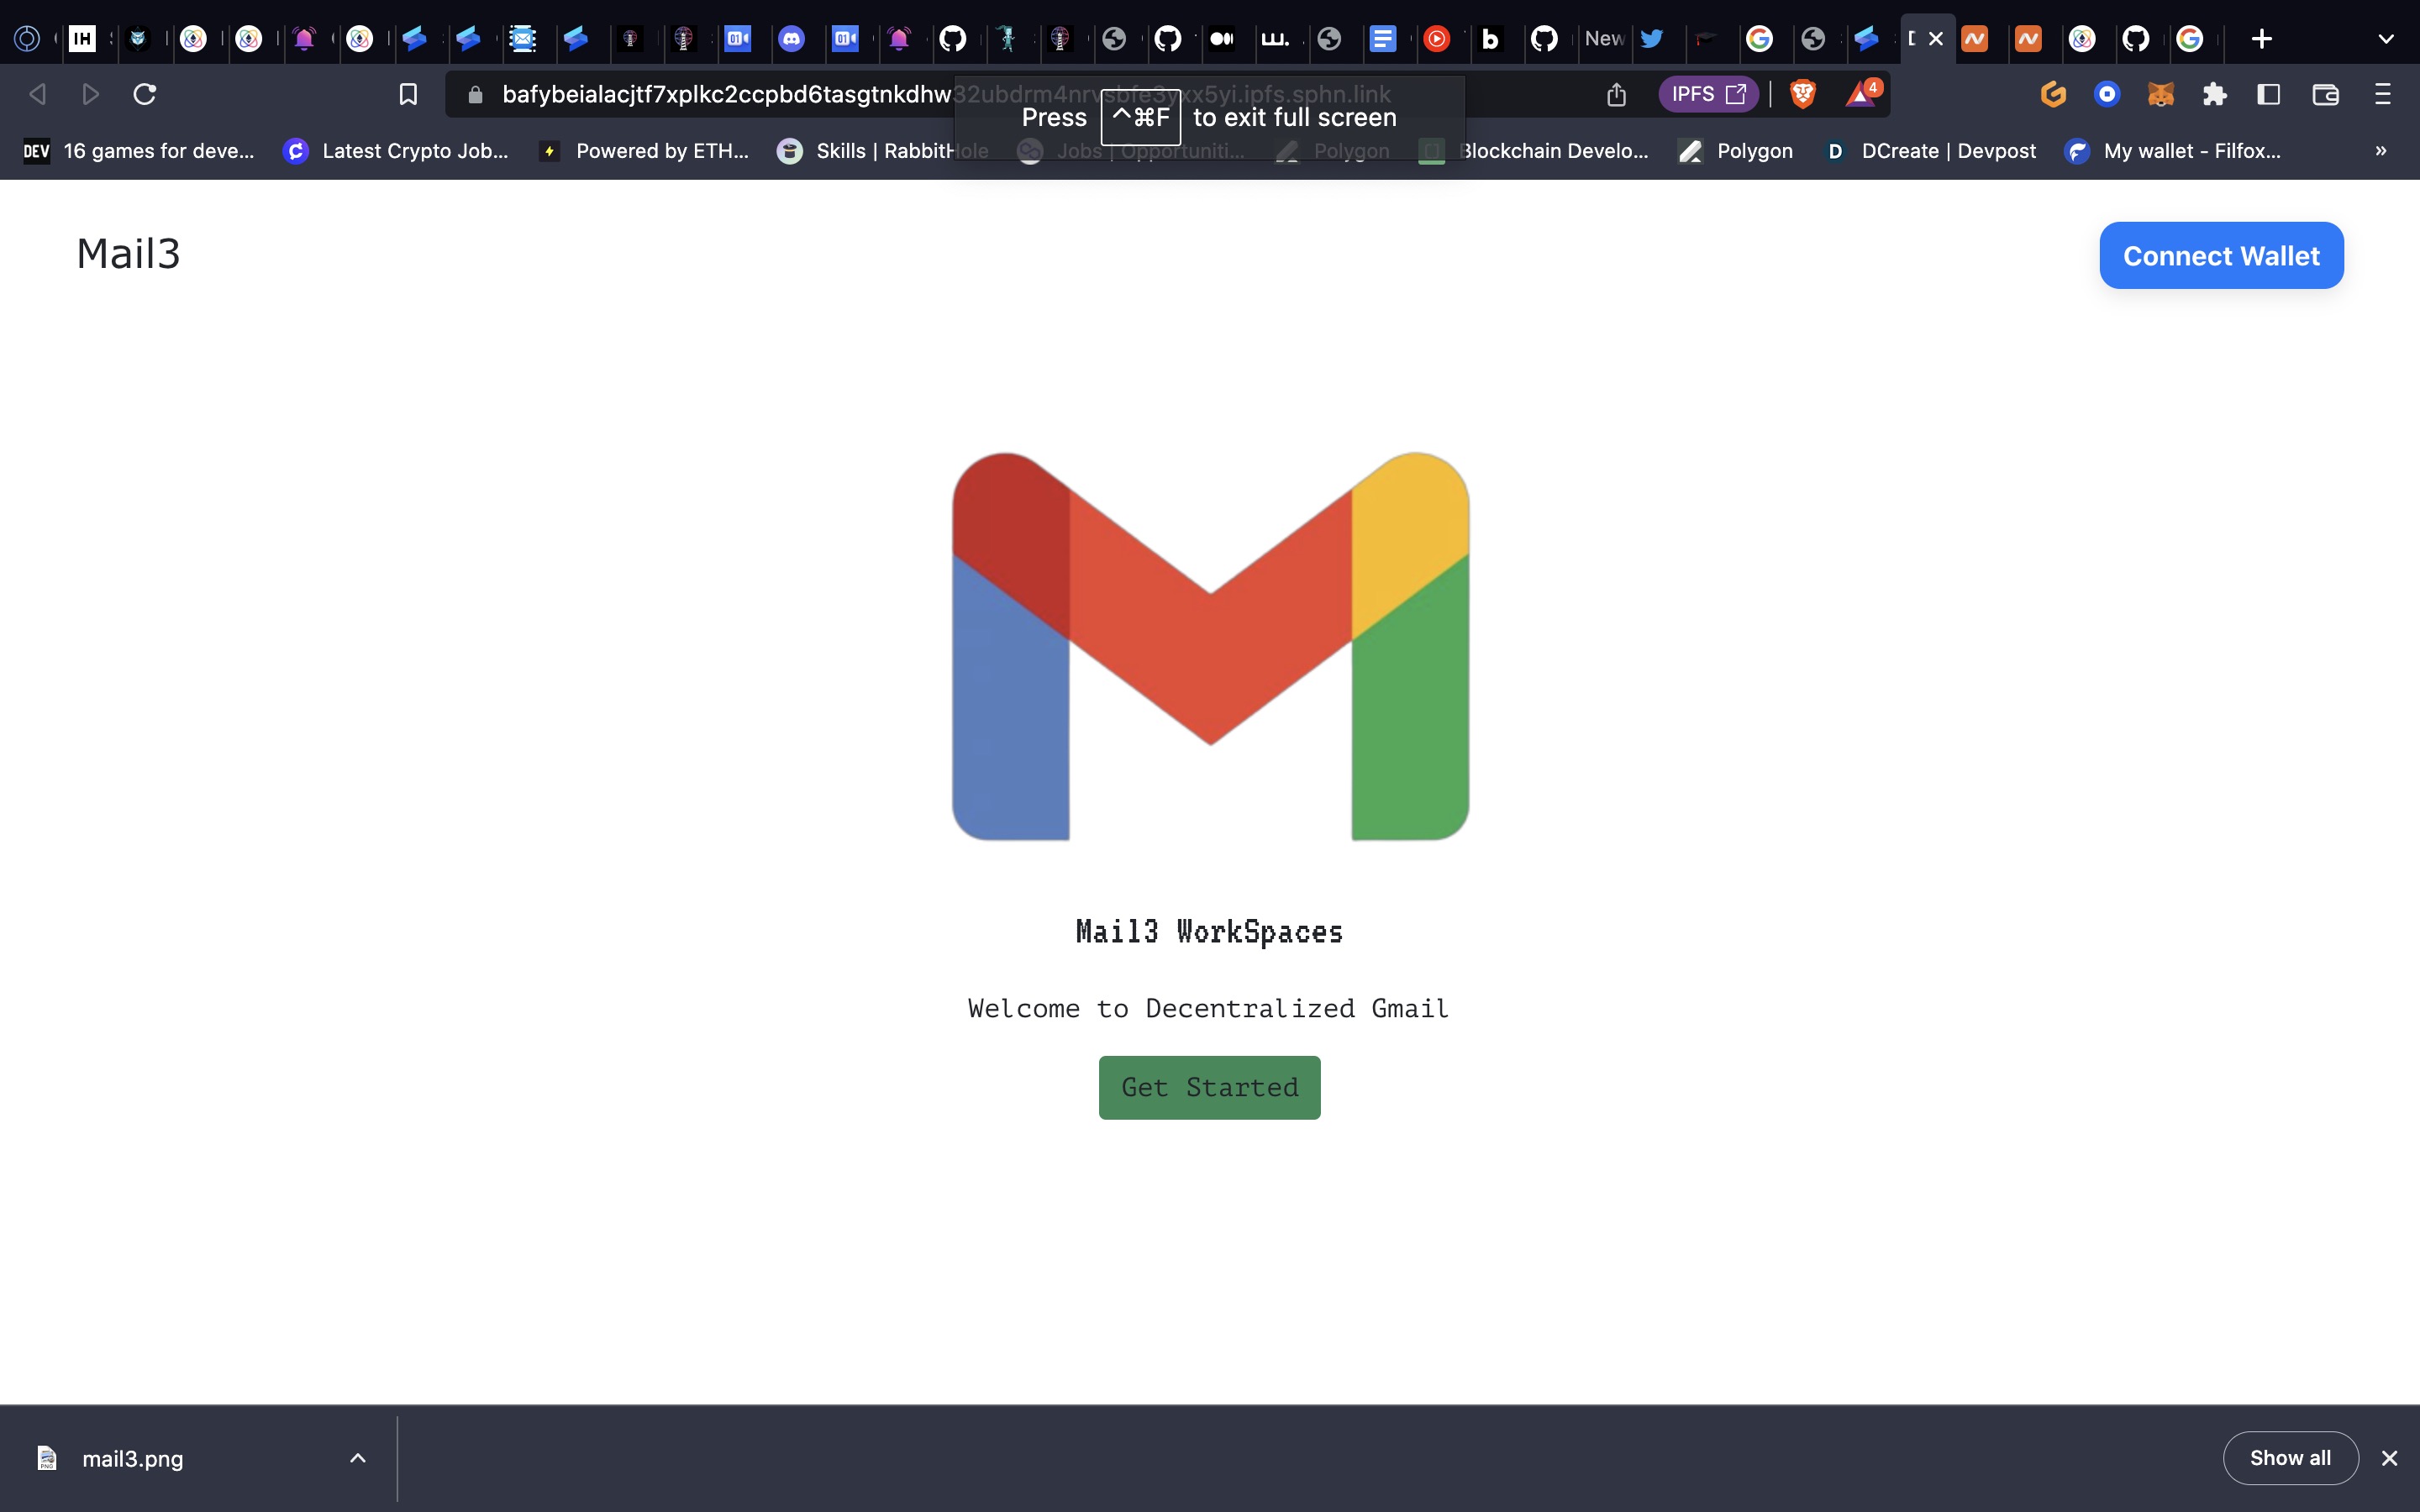
Task: Switch to the first circular icon tab
Action: pos(27,39)
